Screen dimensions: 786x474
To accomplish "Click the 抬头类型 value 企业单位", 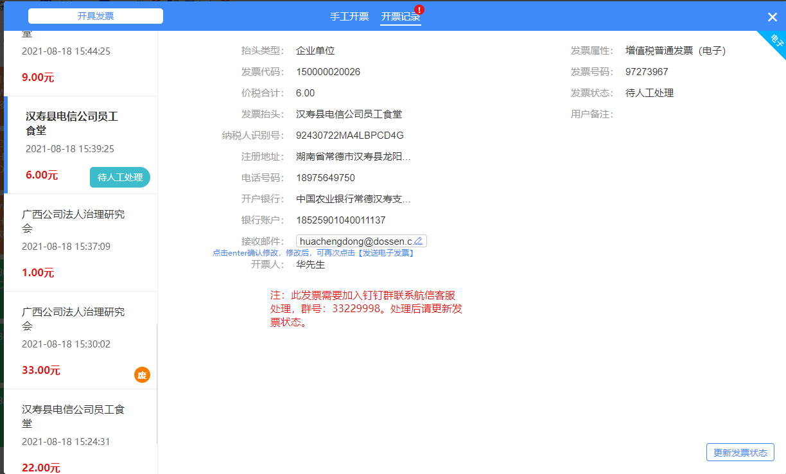I will [315, 51].
